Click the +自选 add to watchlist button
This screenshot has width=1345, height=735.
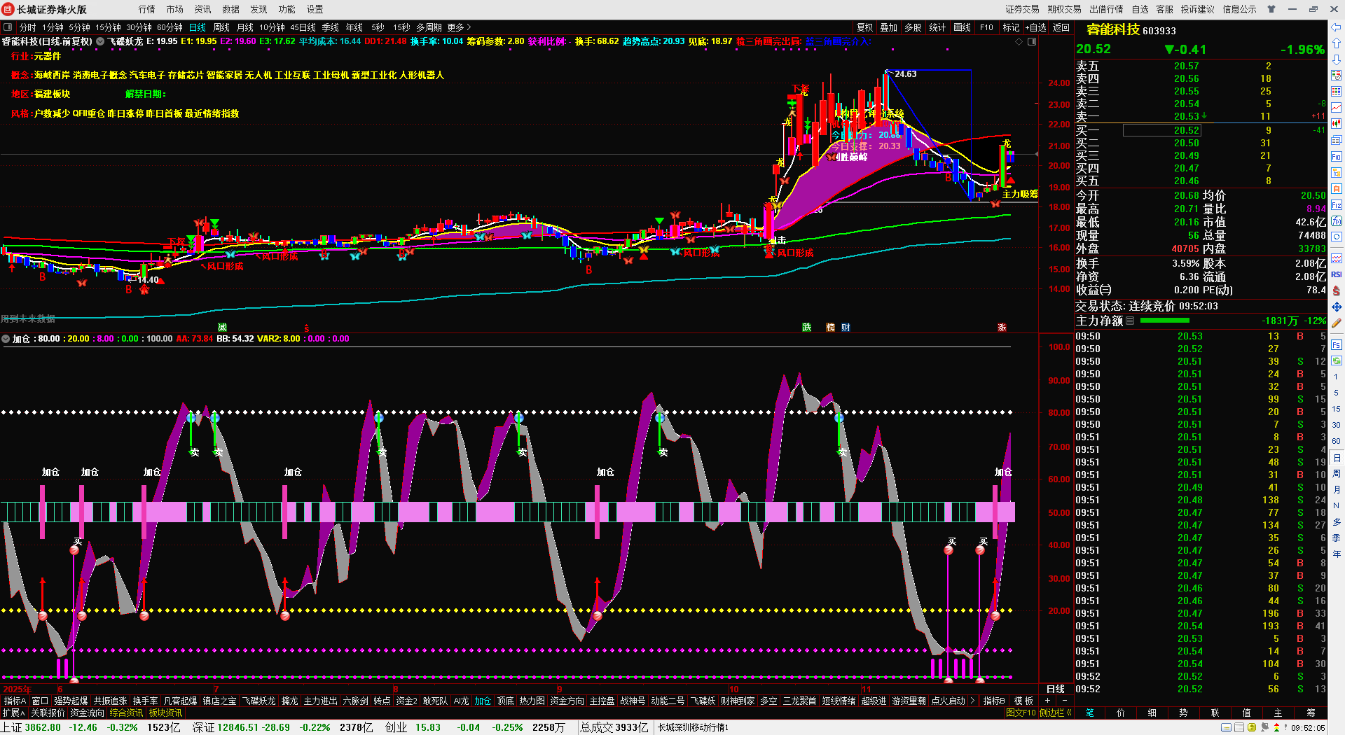pyautogui.click(x=1036, y=27)
